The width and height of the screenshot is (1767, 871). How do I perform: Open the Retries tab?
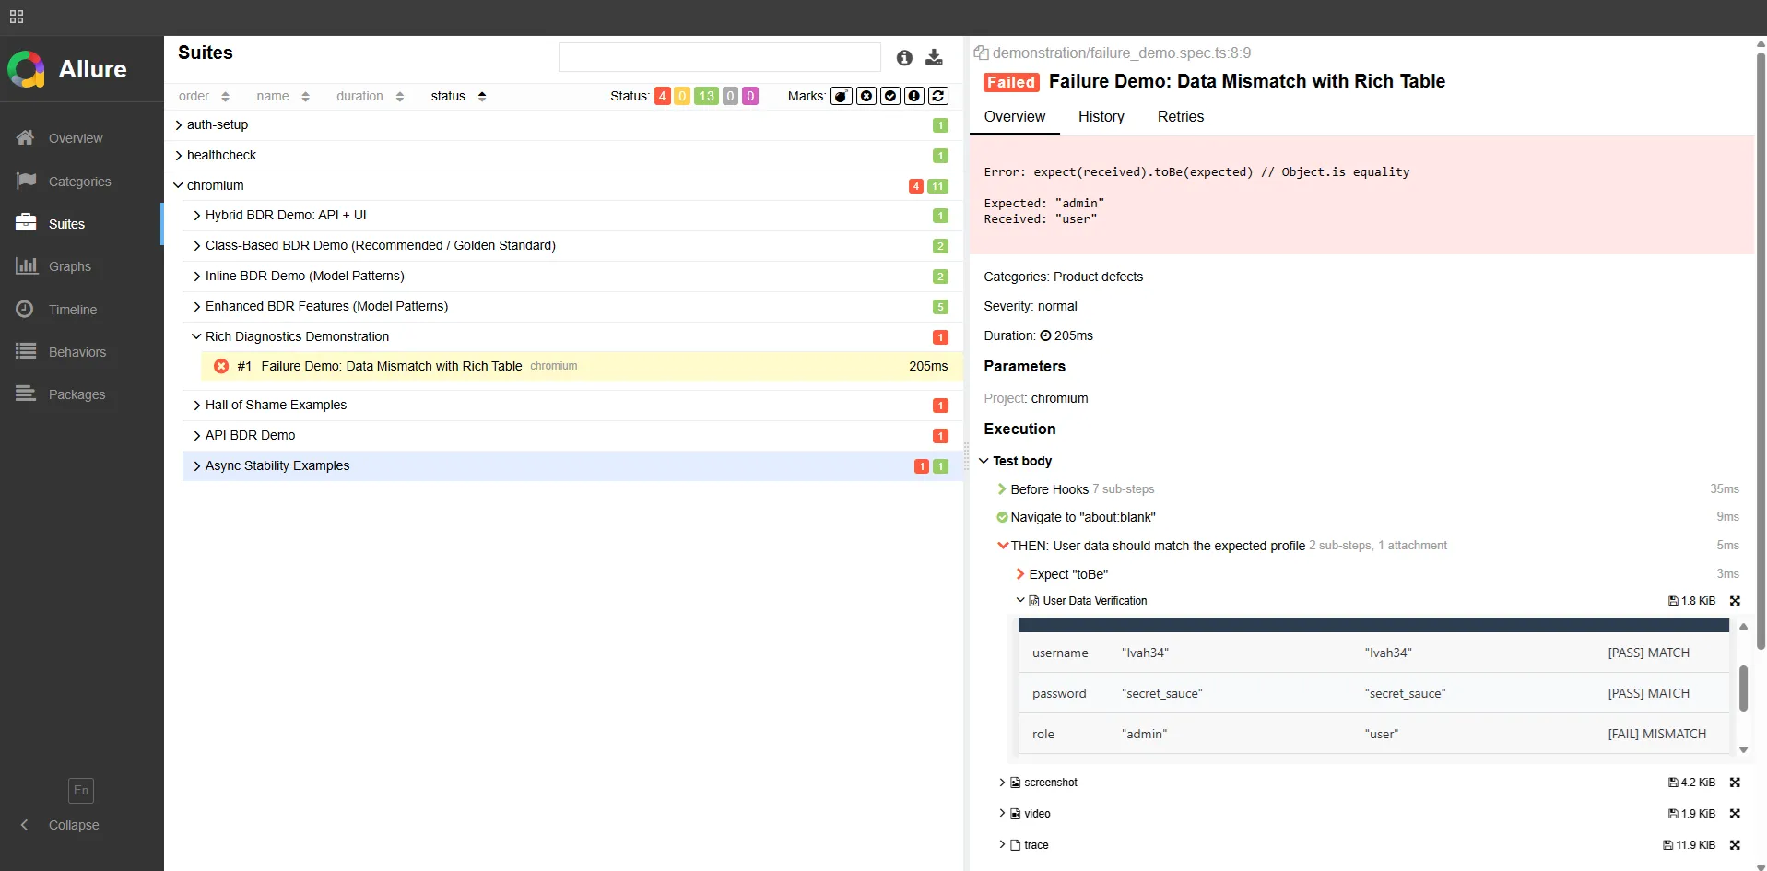(x=1180, y=116)
